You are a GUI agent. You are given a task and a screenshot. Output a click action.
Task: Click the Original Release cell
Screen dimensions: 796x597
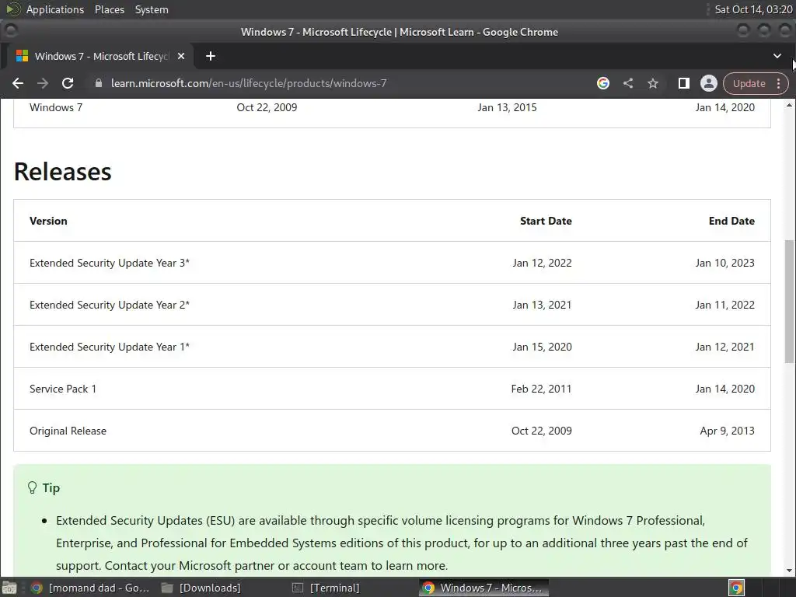click(x=68, y=431)
